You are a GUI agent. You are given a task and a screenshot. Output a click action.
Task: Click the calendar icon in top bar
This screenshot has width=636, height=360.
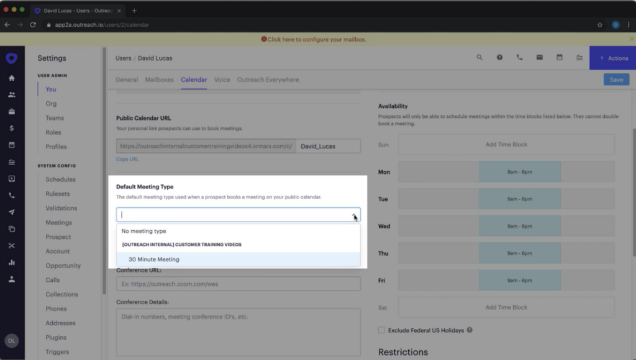(x=560, y=58)
